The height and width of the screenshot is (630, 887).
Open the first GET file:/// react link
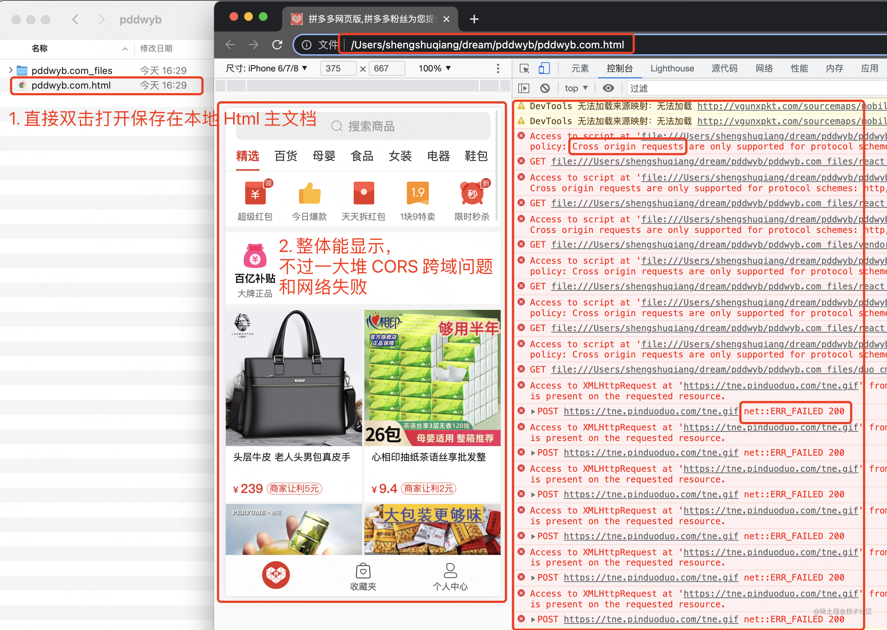pyautogui.click(x=719, y=162)
